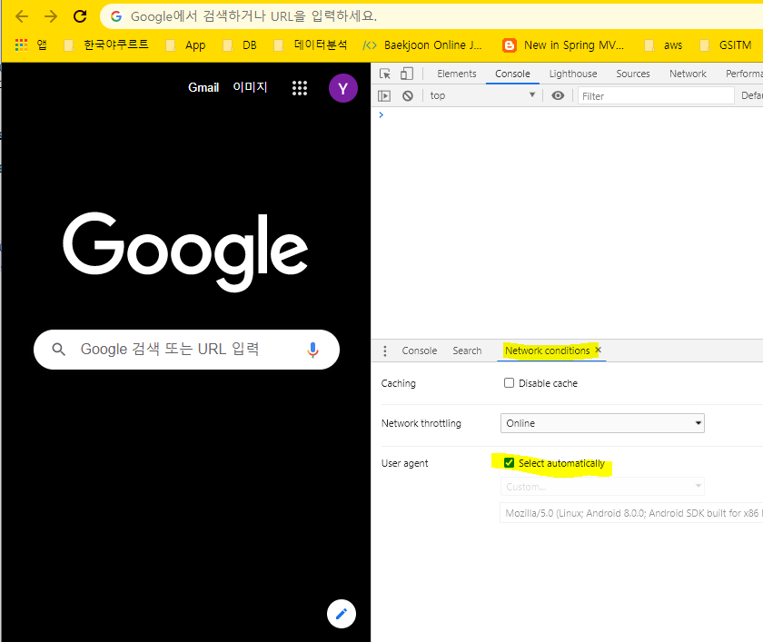Click the console Filter input field
This screenshot has height=642, width=763.
(x=656, y=96)
